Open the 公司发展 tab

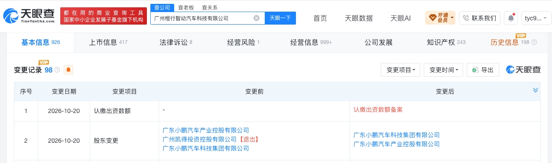tap(379, 42)
